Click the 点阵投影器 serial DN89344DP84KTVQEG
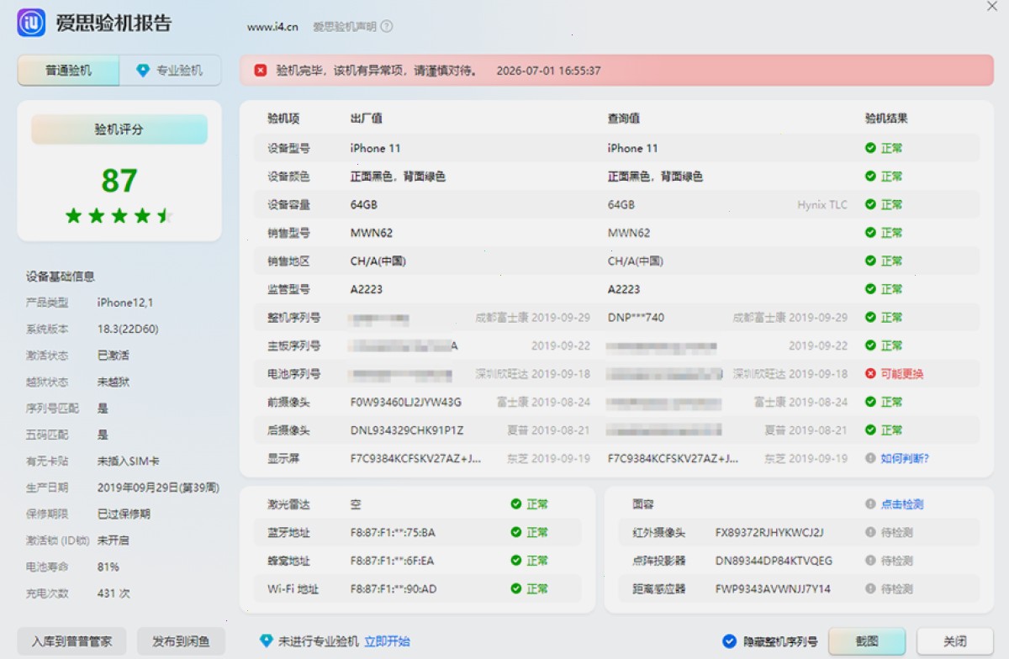This screenshot has width=1009, height=659. [774, 561]
